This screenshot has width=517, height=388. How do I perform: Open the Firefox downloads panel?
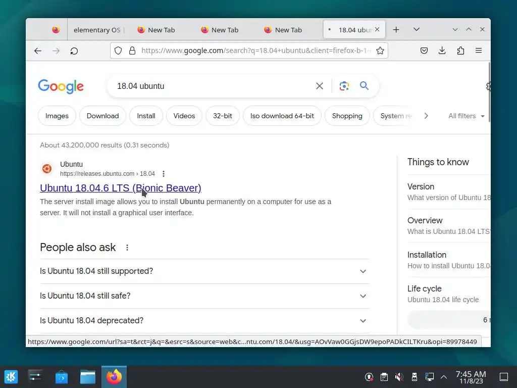[442, 51]
